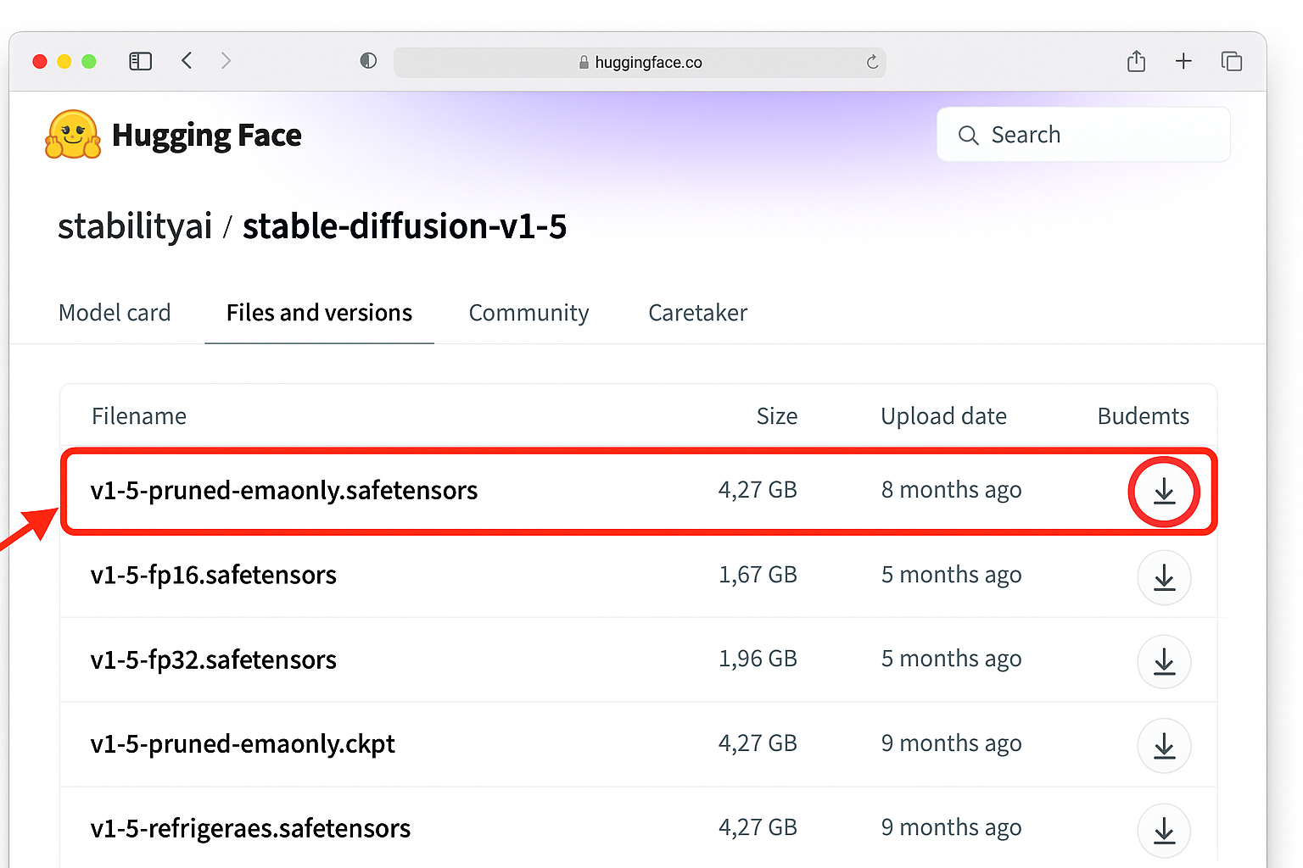Open v1-5-refrigeraes.safetensors file name
Screen dimensions: 1303x868
tap(250, 828)
